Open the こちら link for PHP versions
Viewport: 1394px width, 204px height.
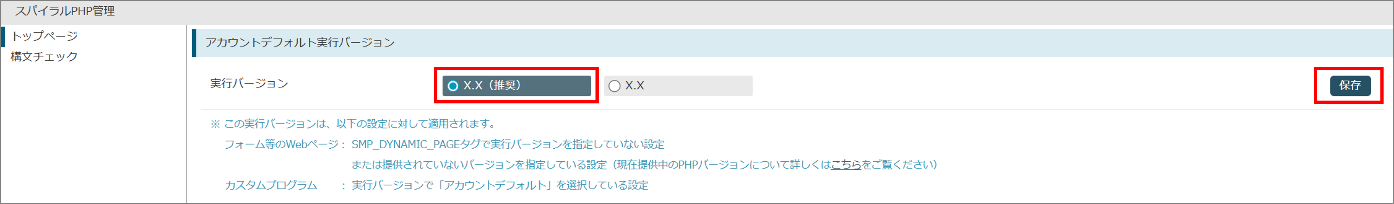coord(846,164)
